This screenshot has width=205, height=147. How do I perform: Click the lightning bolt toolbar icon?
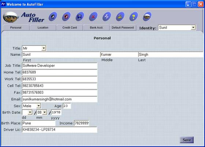tap(107, 16)
